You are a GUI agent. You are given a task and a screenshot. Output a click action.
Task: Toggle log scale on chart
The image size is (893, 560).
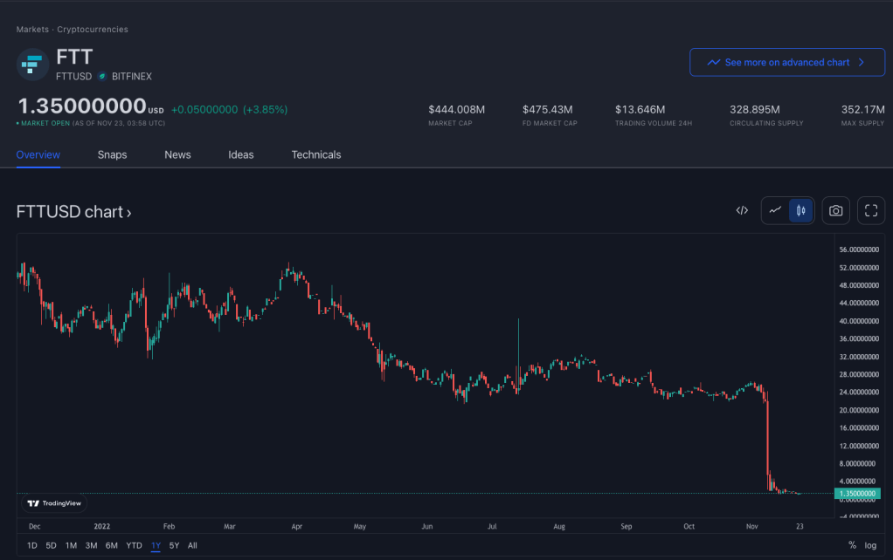click(870, 545)
